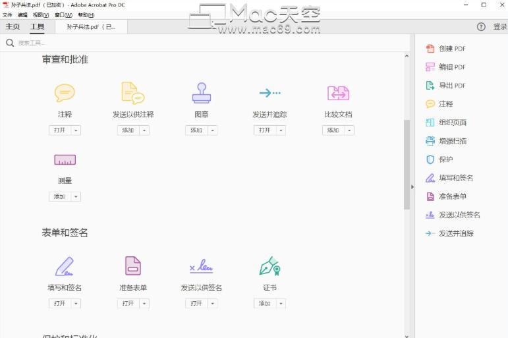Open the 帮助(H) menu
508x338 pixels.
[86, 15]
